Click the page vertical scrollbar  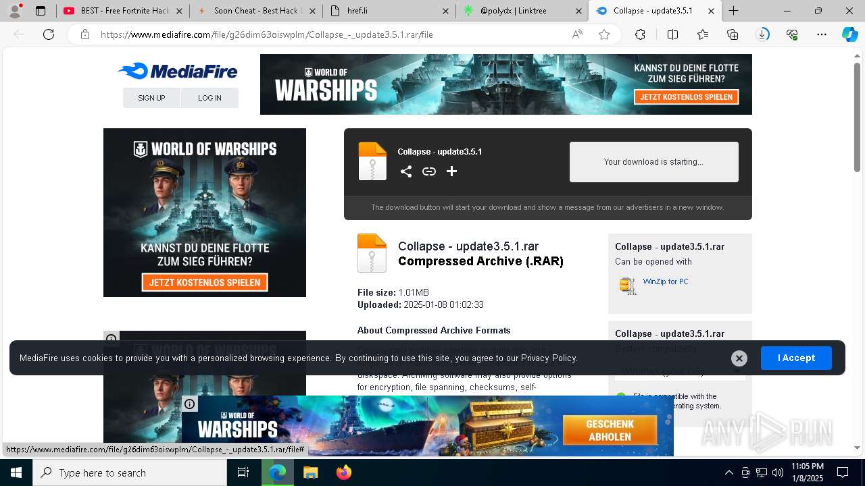pos(857,118)
